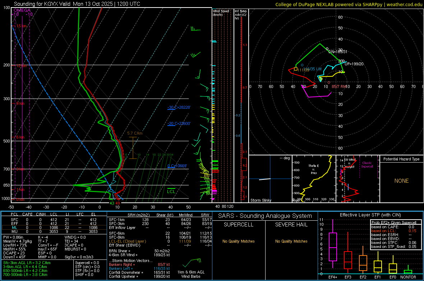
Task: Click the NONE hazard type value
Action: tap(402, 181)
